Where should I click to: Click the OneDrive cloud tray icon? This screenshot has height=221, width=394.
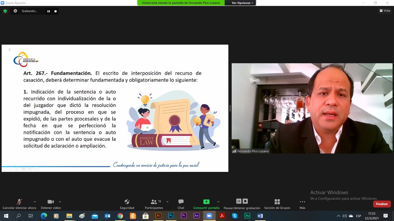click(x=351, y=216)
